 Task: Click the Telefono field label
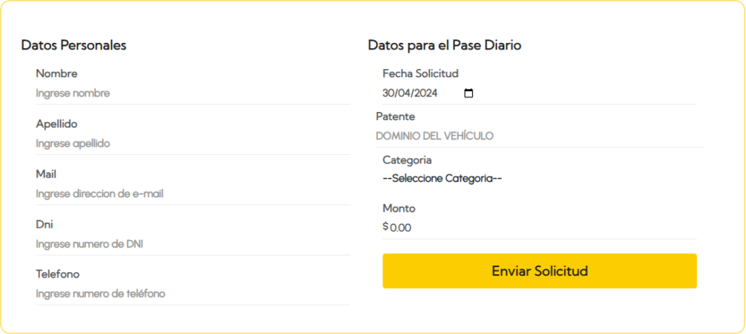click(58, 274)
